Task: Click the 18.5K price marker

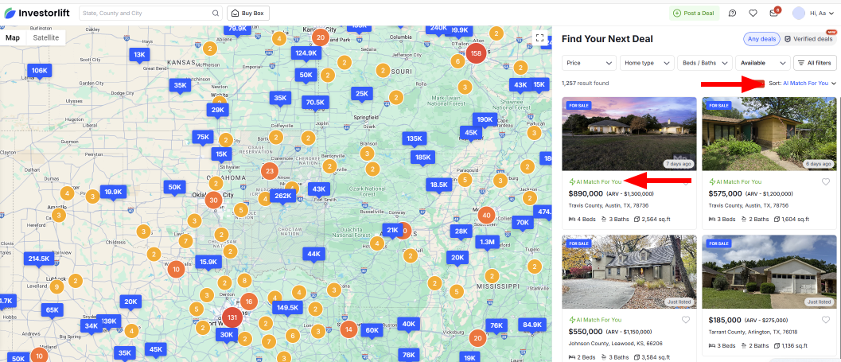Action: (438, 185)
